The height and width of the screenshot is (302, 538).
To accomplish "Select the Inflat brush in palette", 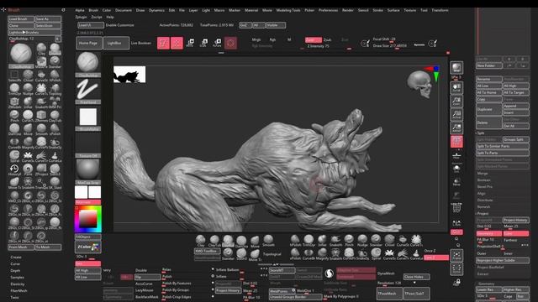I will (28, 102).
